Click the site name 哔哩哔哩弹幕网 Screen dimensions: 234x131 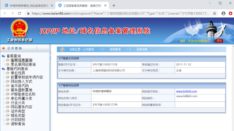(x=102, y=91)
